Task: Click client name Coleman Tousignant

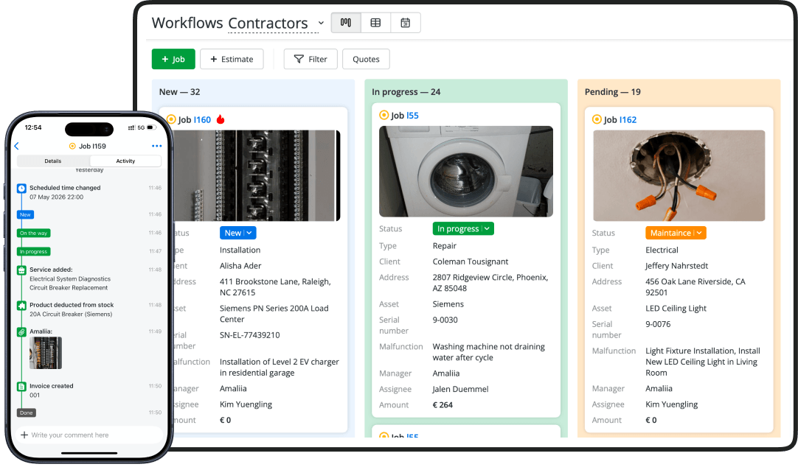Action: (x=471, y=261)
